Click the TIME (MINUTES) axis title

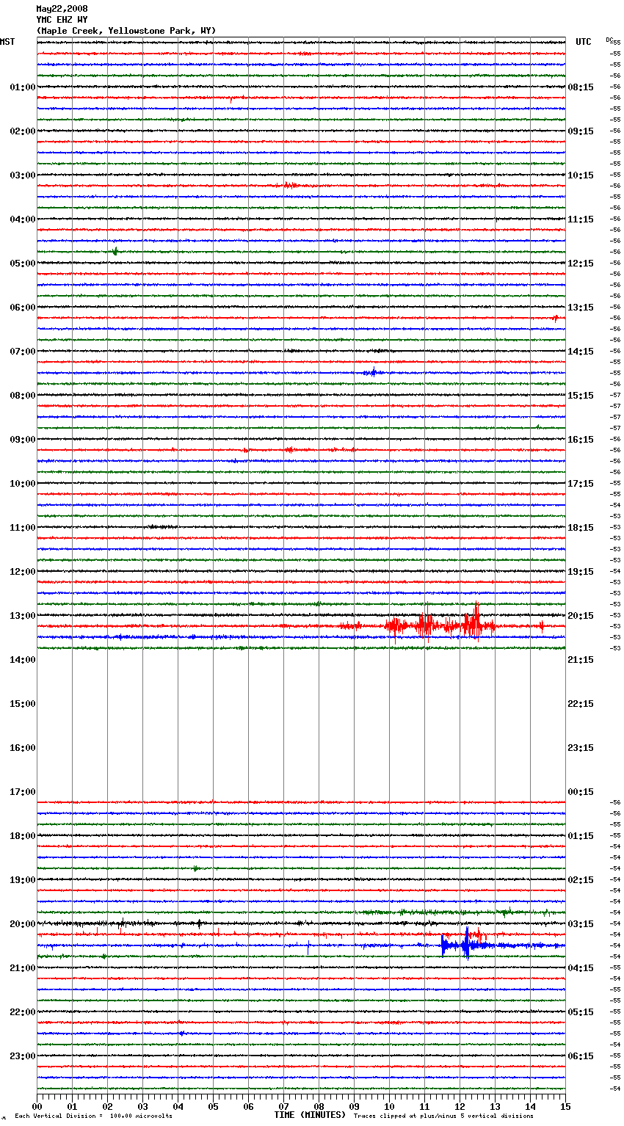pyautogui.click(x=310, y=1115)
